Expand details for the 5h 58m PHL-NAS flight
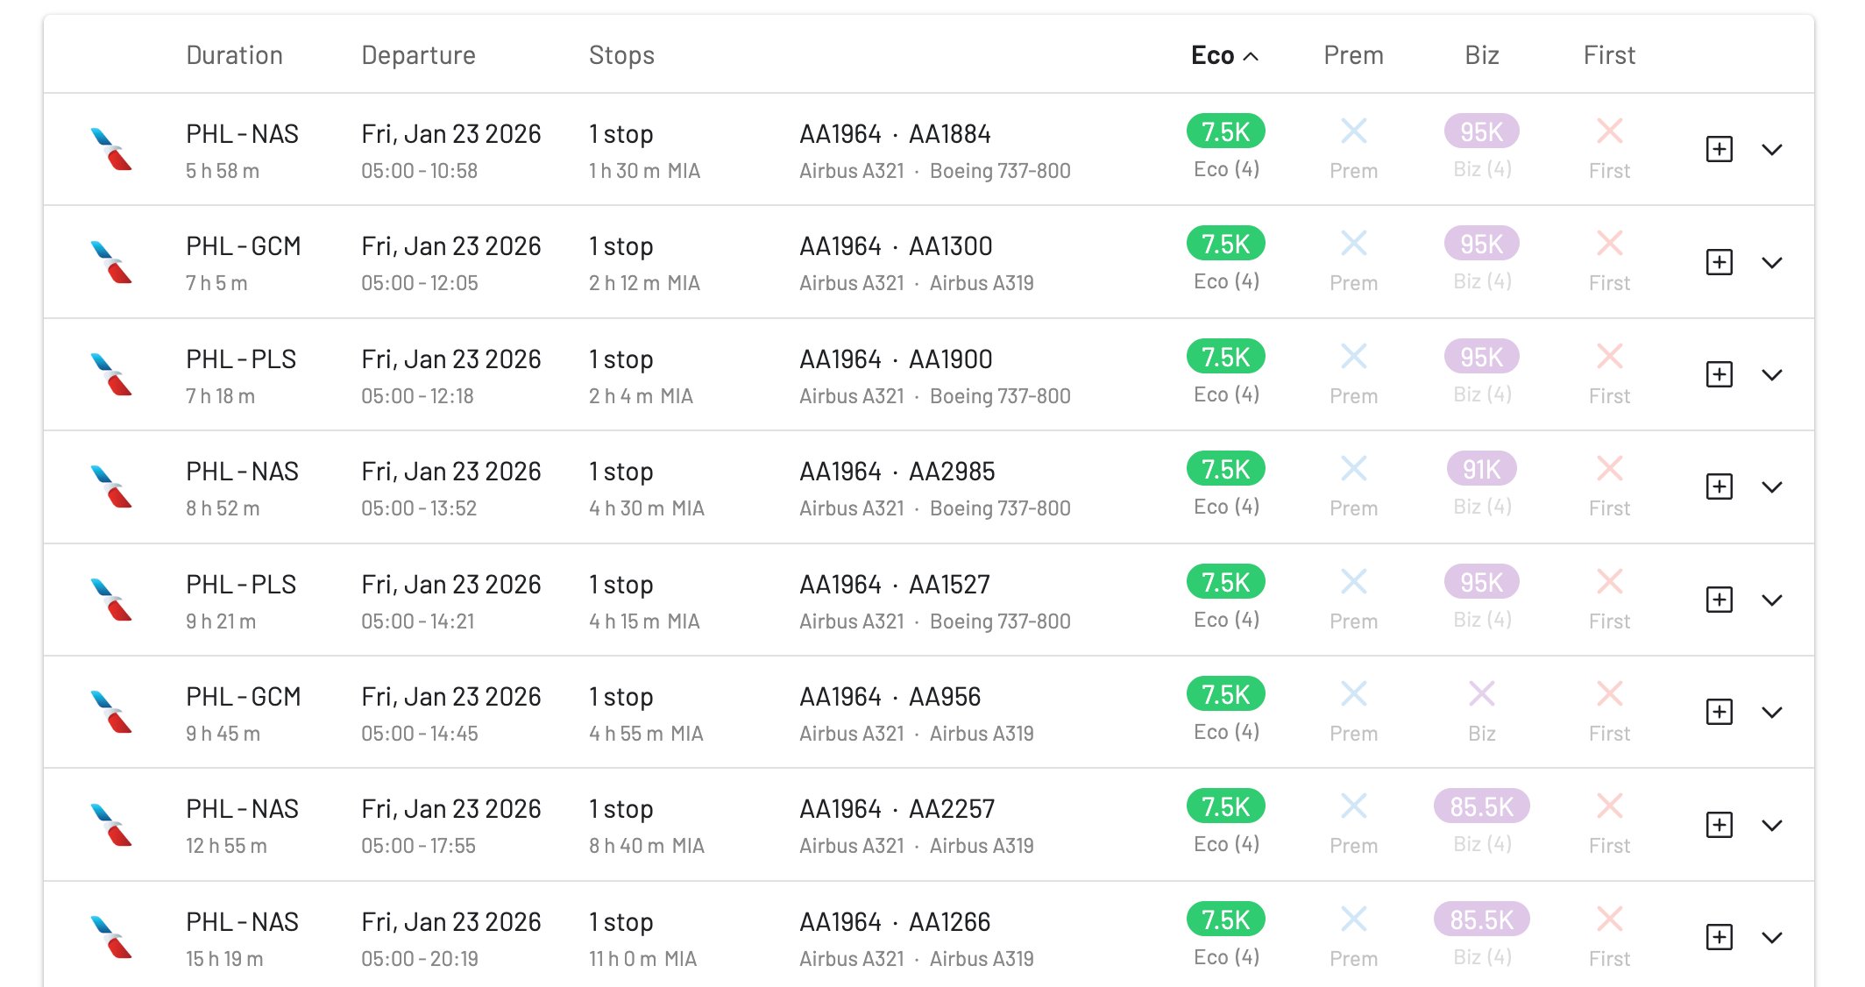 click(x=1773, y=149)
